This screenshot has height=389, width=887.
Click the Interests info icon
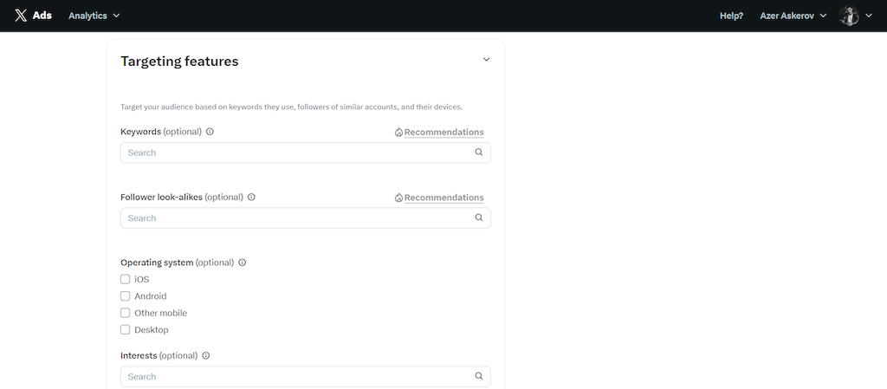(206, 356)
